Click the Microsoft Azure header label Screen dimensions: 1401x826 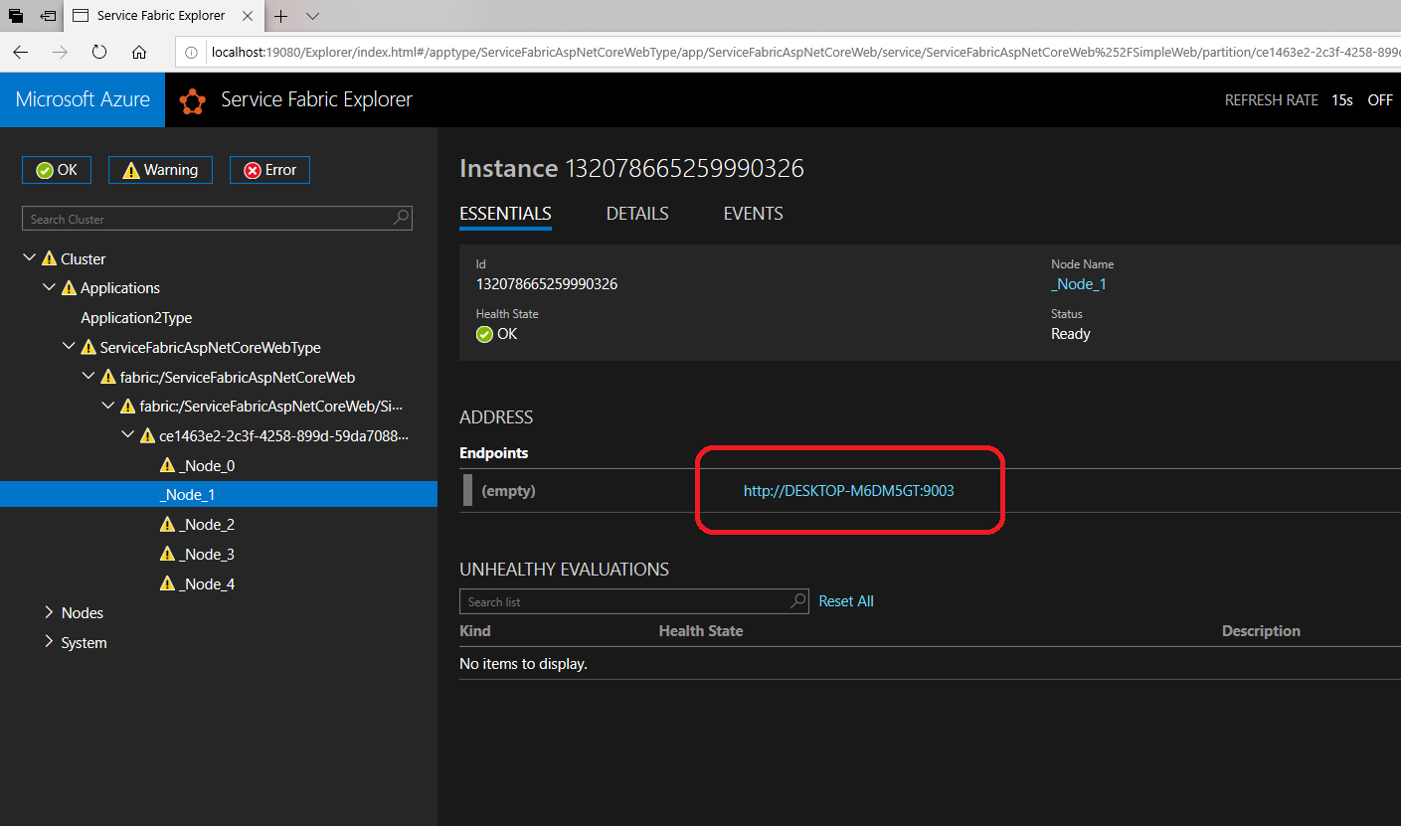coord(83,99)
